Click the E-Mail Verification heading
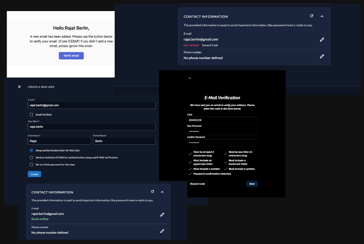364x244 pixels. pyautogui.click(x=222, y=98)
